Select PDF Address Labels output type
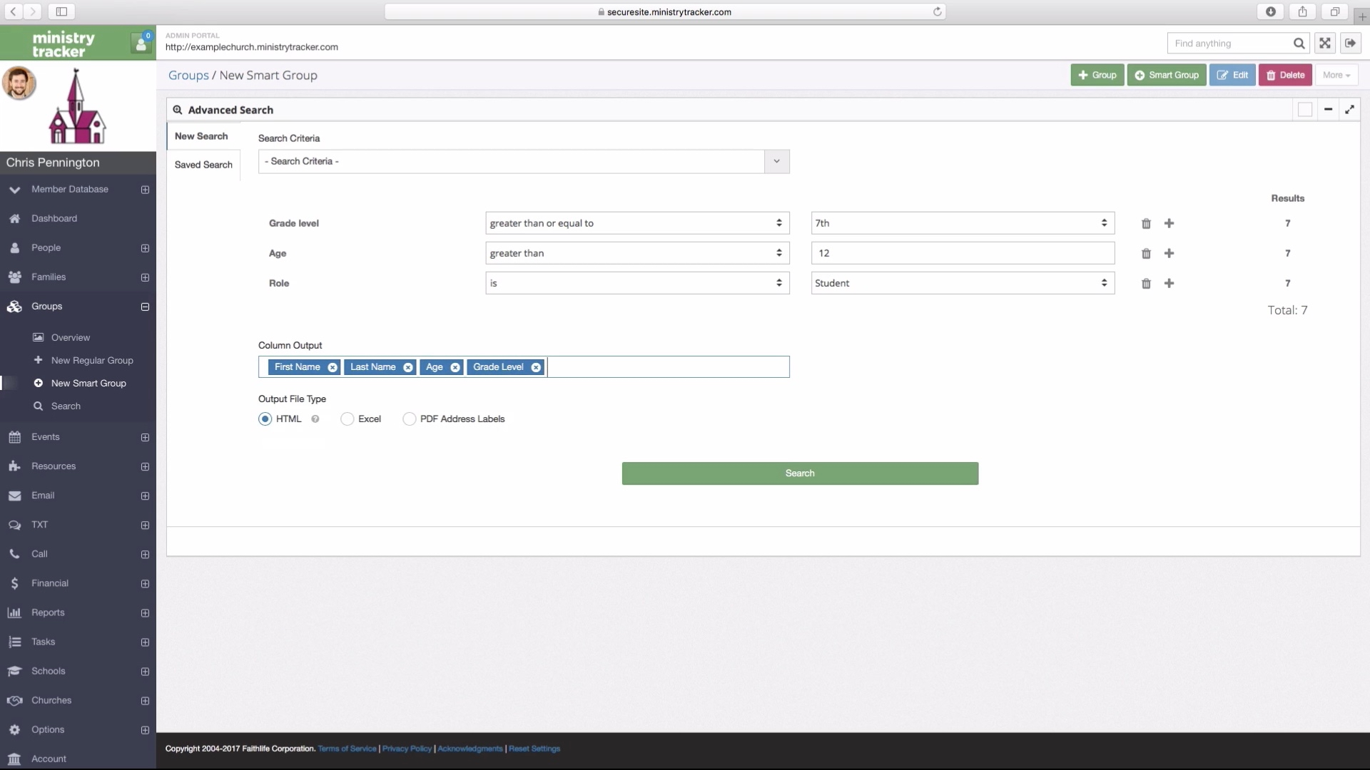The image size is (1370, 770). click(410, 419)
